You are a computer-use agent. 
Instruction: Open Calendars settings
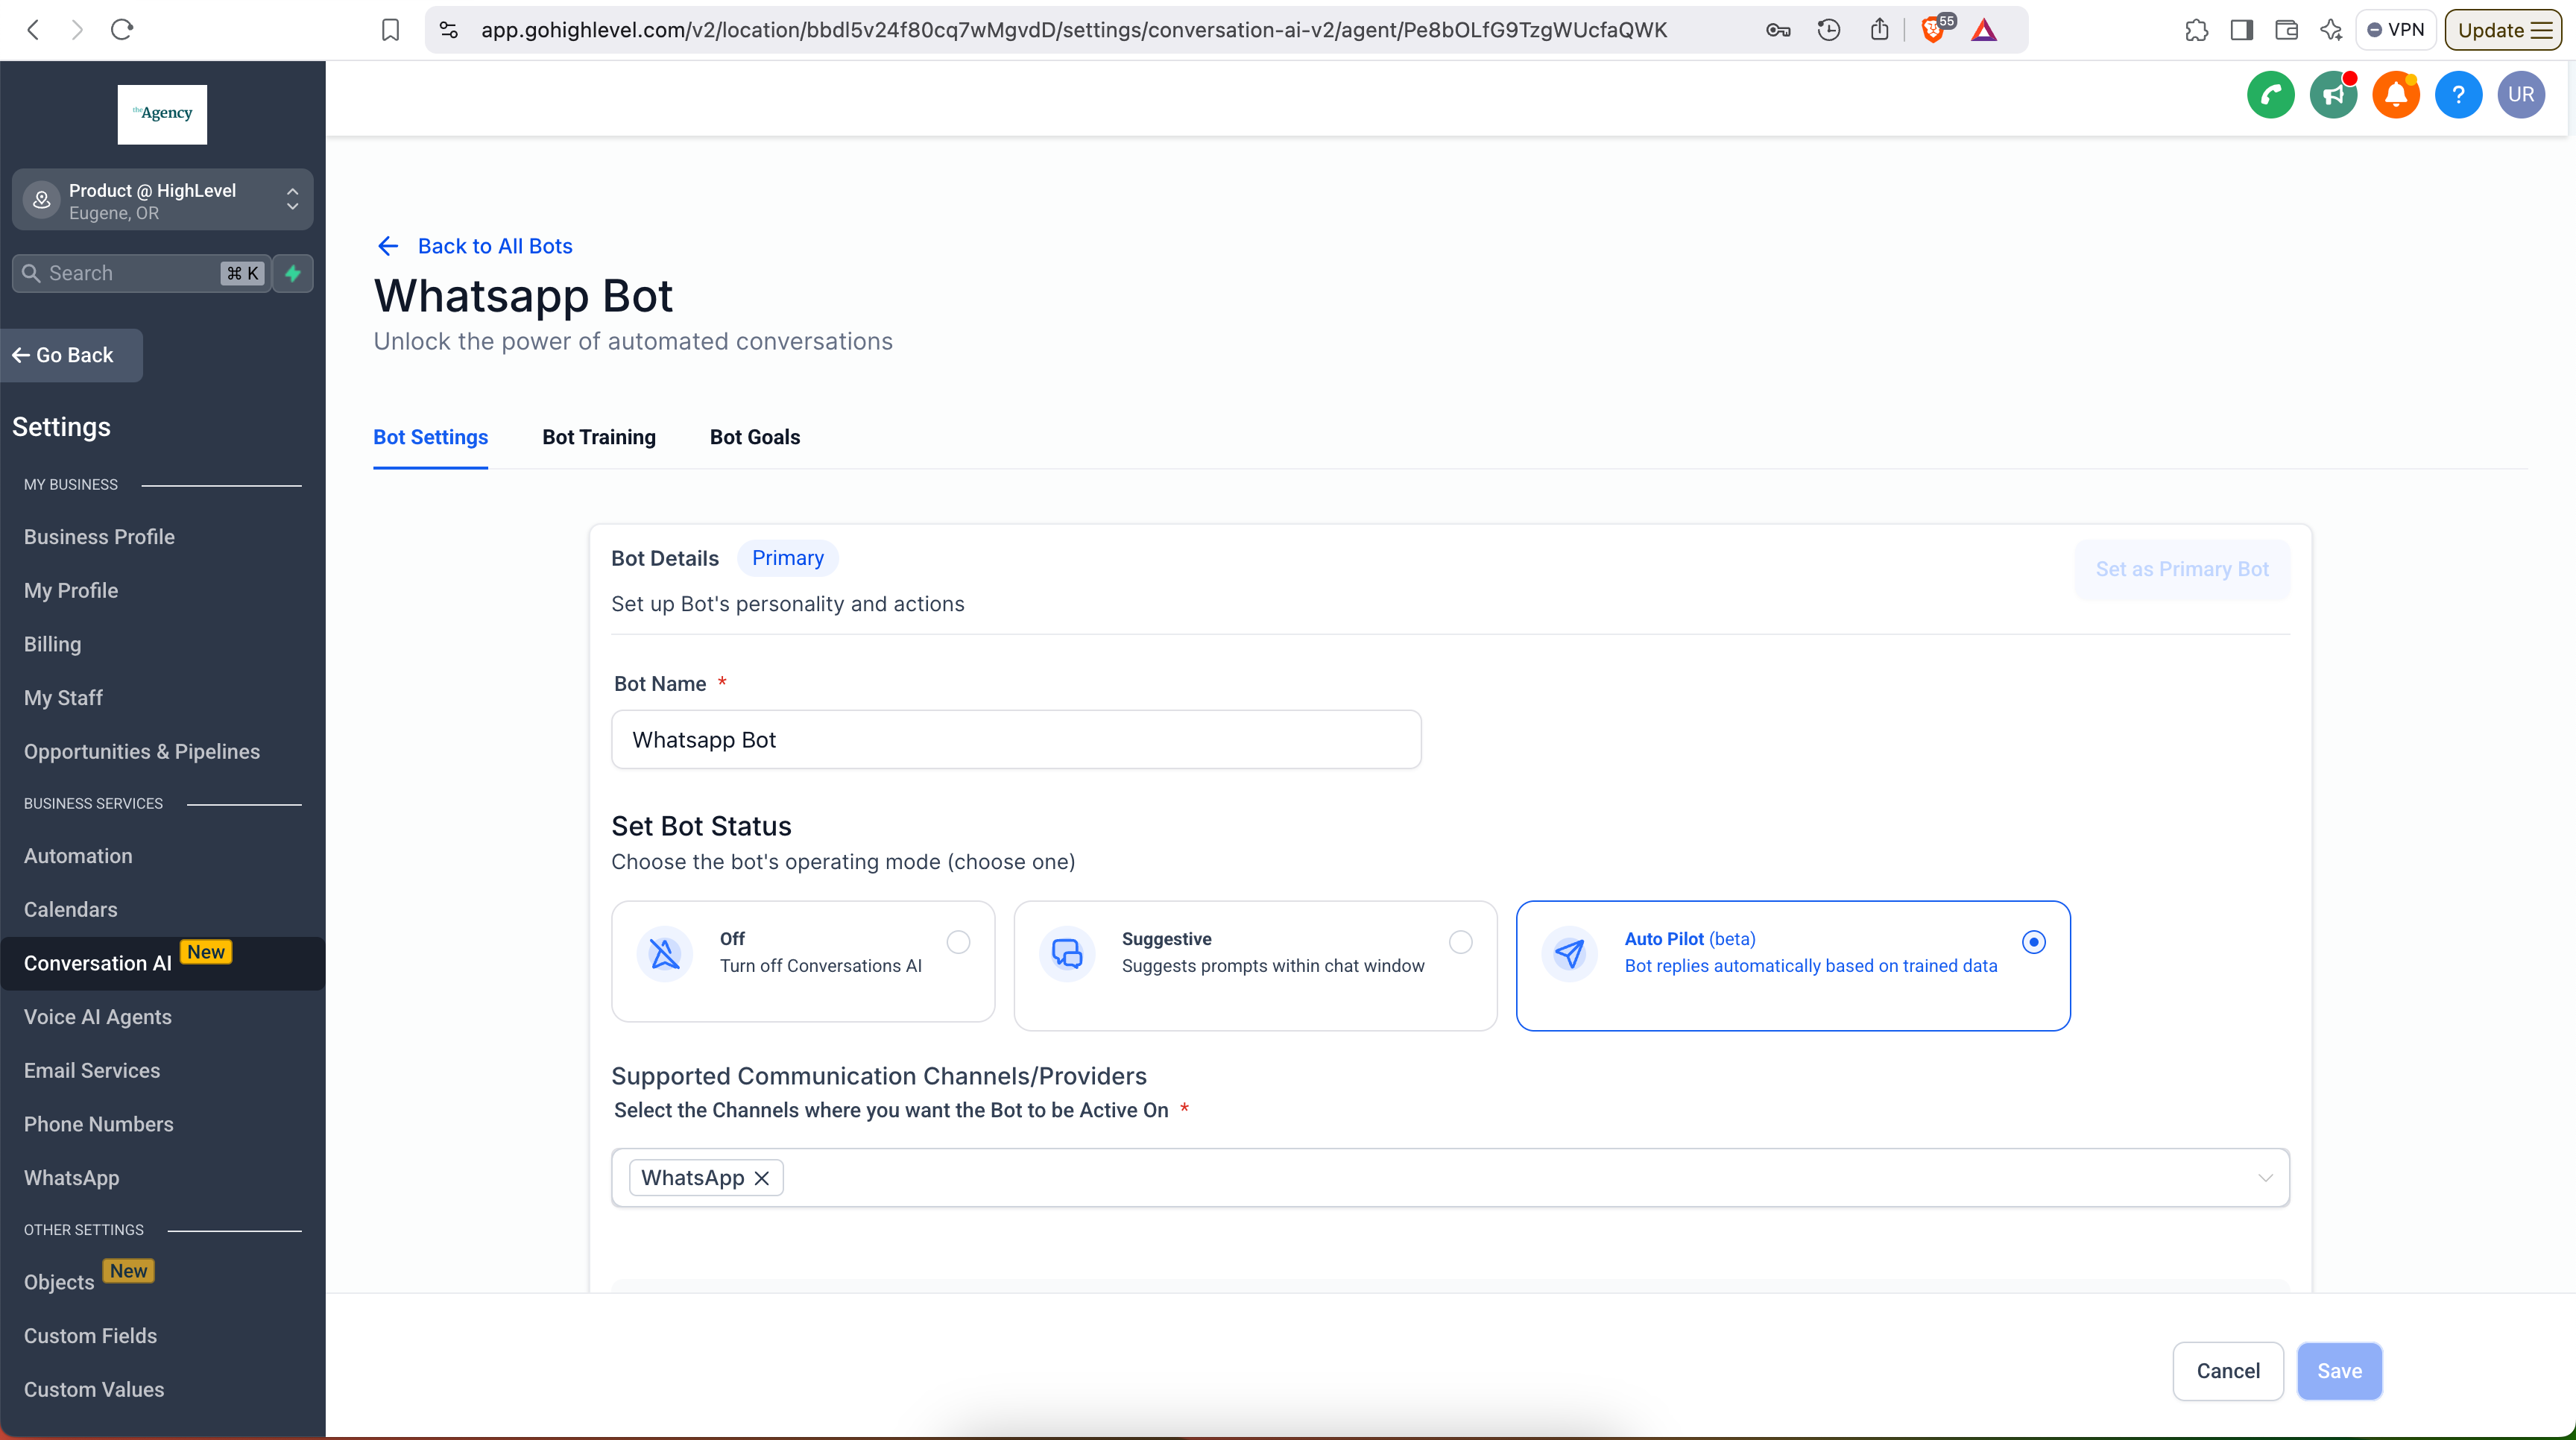point(70,910)
